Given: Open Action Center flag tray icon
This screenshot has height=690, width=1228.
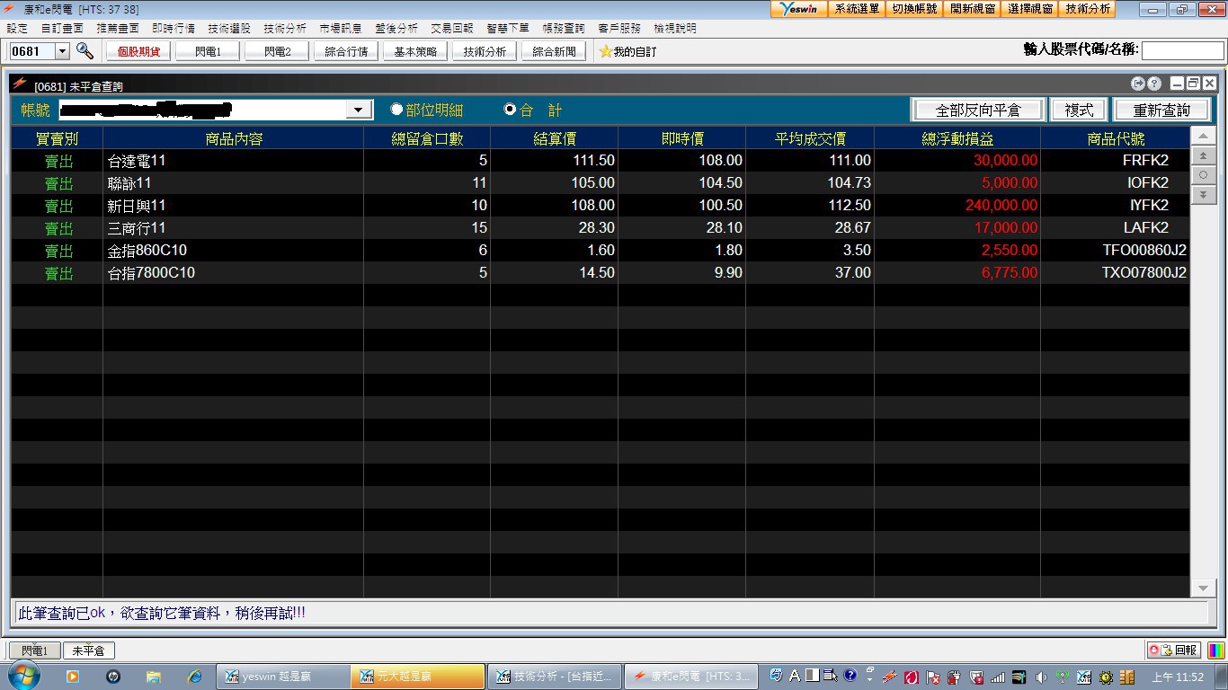Looking at the screenshot, I should coord(933,677).
